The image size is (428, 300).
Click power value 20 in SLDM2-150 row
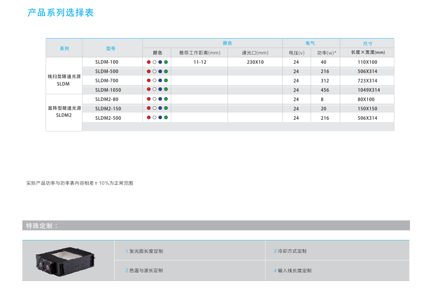323,109
